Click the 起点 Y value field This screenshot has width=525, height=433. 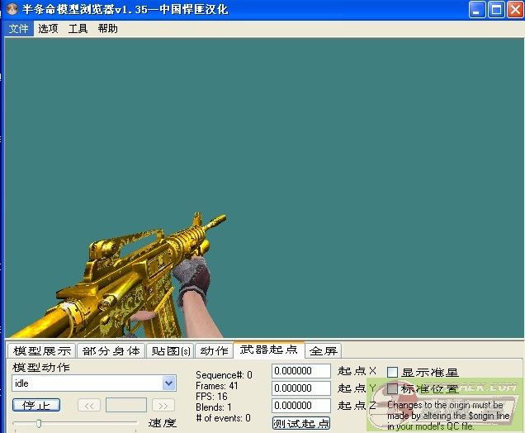301,388
